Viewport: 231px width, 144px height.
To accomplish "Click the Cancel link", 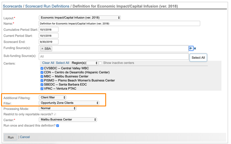I will (25, 137).
